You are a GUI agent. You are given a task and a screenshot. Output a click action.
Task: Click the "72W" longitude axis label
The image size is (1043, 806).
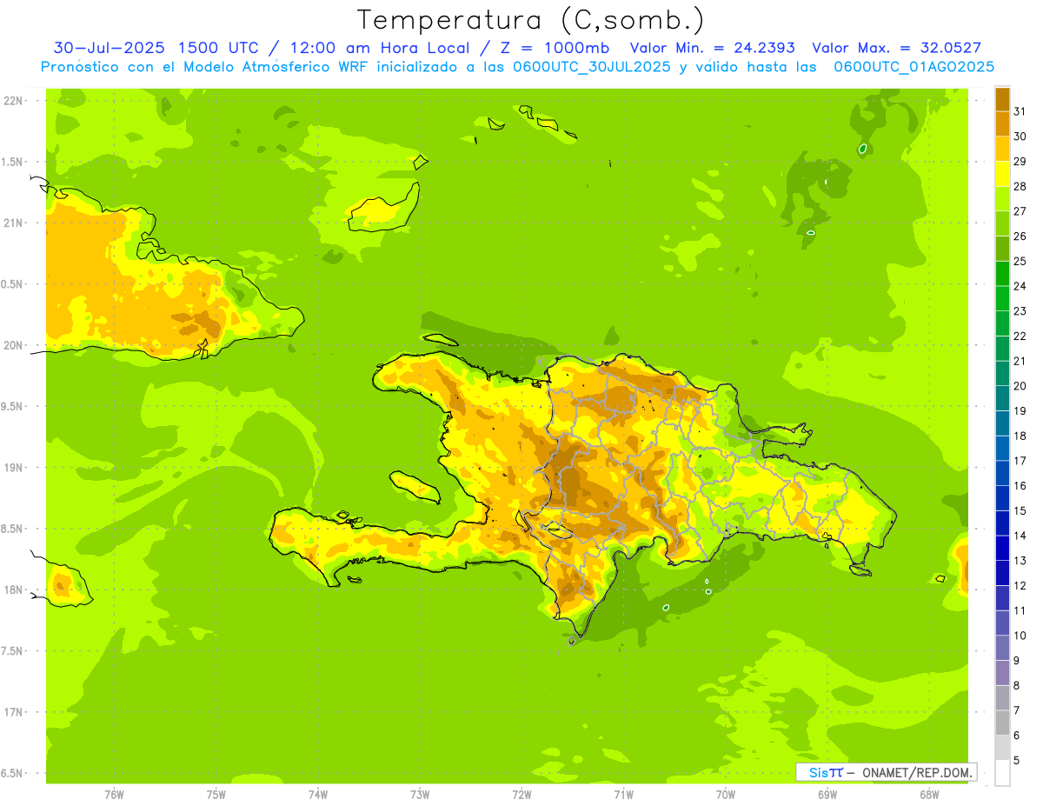tap(521, 794)
